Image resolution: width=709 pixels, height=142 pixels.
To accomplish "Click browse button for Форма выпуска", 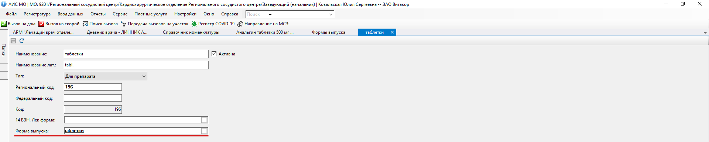I will coord(204,131).
